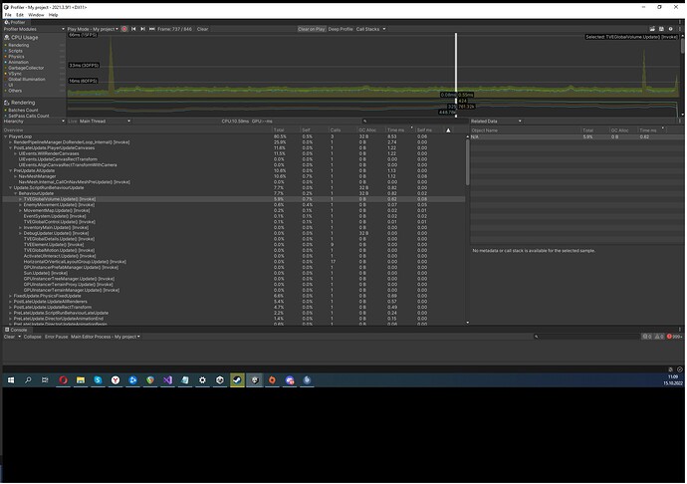The height and width of the screenshot is (484, 687).
Task: Click the console search field
Action: pyautogui.click(x=585, y=337)
